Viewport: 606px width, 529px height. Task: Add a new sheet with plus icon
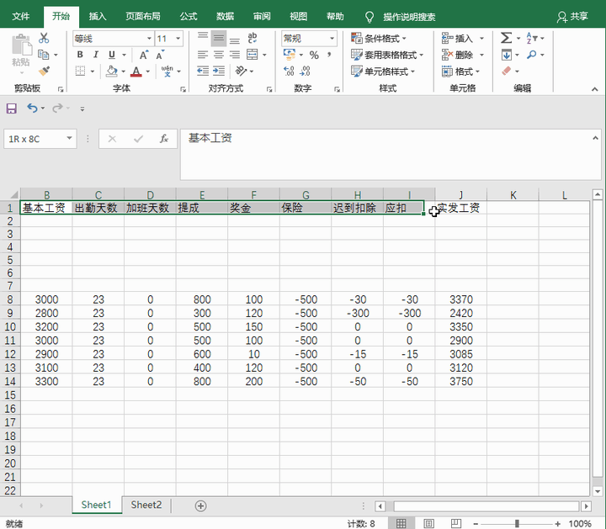coord(200,505)
